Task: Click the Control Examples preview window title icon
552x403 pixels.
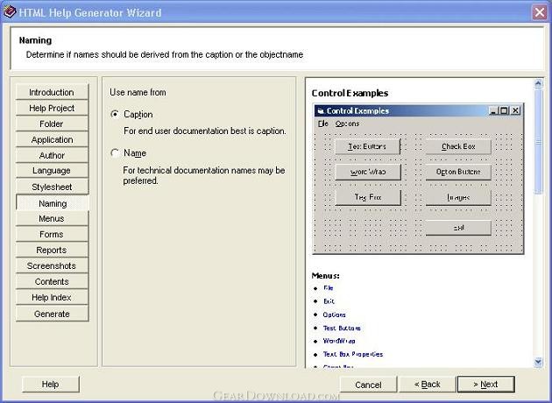Action: tap(321, 111)
